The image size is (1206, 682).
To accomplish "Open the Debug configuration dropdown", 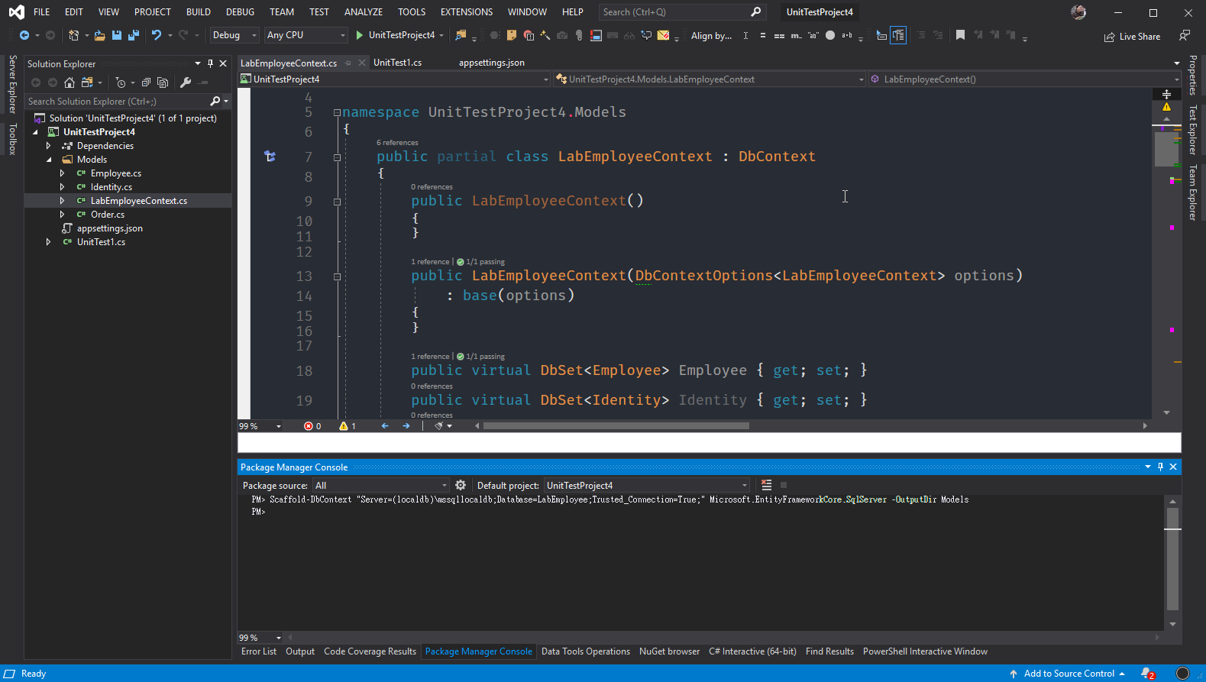I will click(x=234, y=35).
